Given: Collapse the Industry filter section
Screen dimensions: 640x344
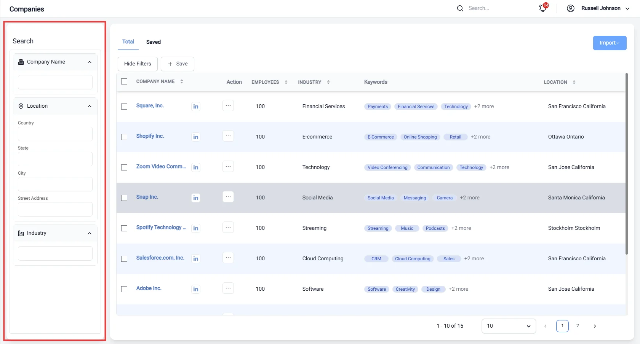Looking at the screenshot, I should point(90,233).
